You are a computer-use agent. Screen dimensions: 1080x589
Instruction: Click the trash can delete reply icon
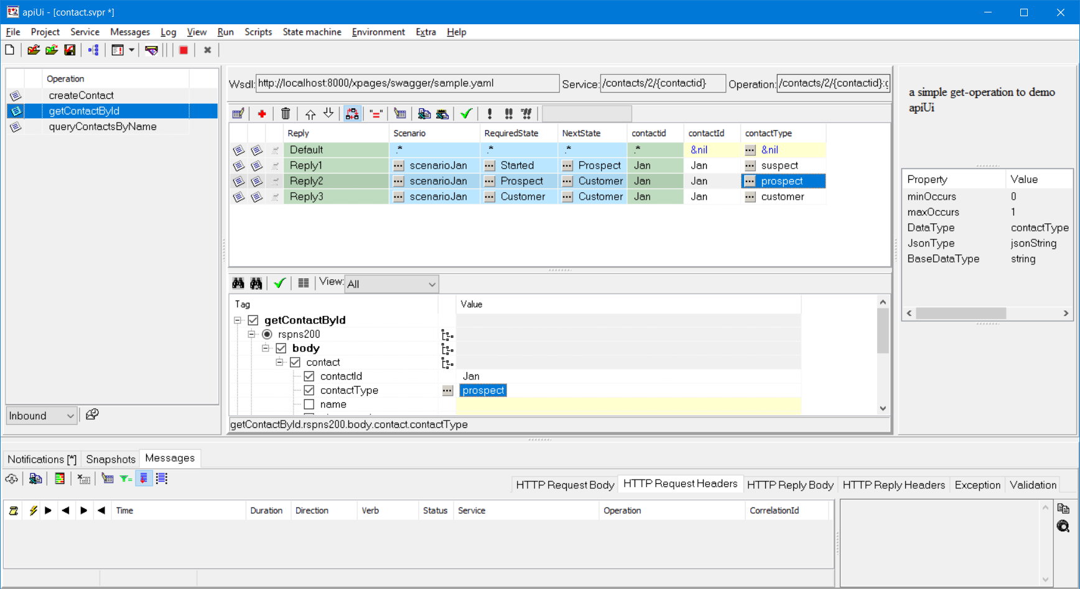[286, 114]
